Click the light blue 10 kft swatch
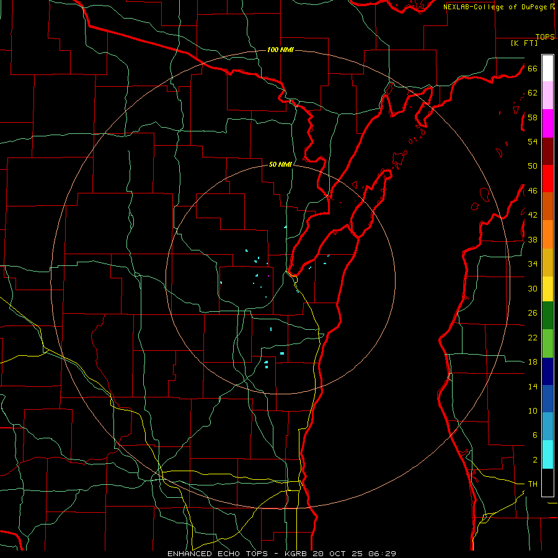558x558 pixels. point(547,427)
